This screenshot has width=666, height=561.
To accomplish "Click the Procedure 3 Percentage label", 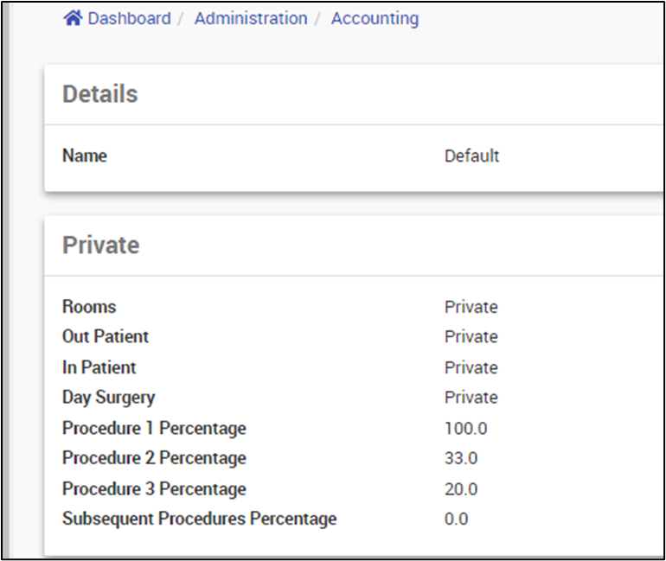I will point(154,488).
